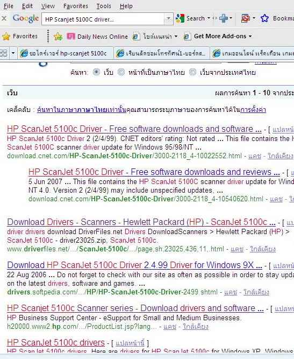Open the blue plus icon's dropdown arrow
The height and width of the screenshot is (359, 294).
[231, 18]
